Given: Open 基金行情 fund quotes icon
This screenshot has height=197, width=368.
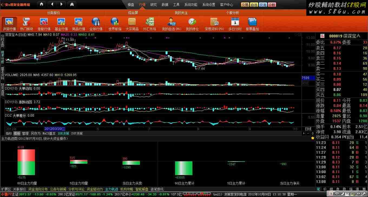Looking at the screenshot, I should point(61,24).
